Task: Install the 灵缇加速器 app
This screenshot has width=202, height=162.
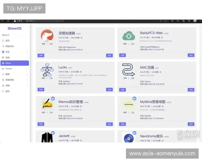Action: [x=109, y=56]
